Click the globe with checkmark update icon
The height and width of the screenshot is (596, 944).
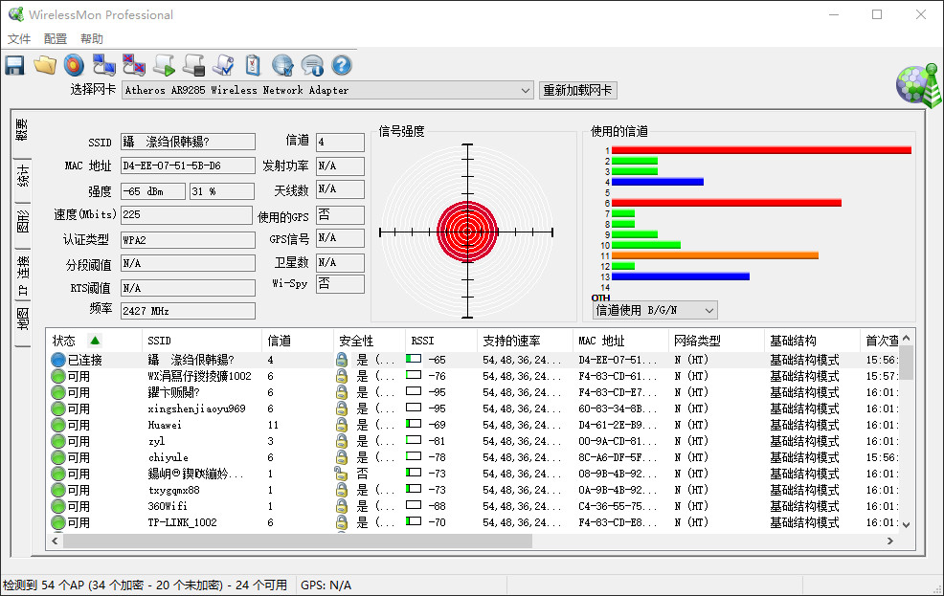[282, 65]
